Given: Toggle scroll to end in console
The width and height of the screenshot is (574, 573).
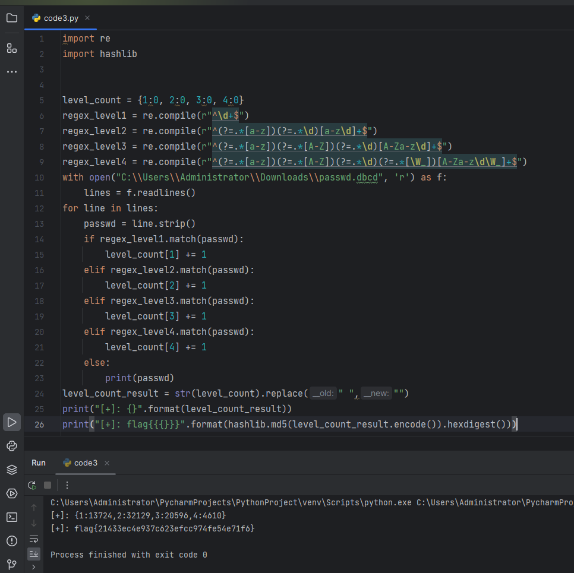Looking at the screenshot, I should point(34,554).
